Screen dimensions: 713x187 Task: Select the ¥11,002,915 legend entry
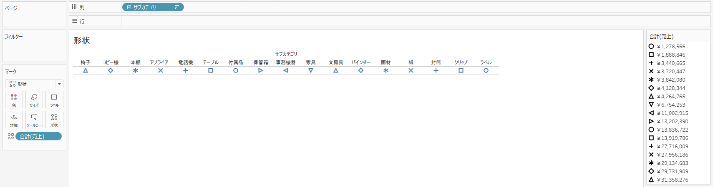(673, 113)
